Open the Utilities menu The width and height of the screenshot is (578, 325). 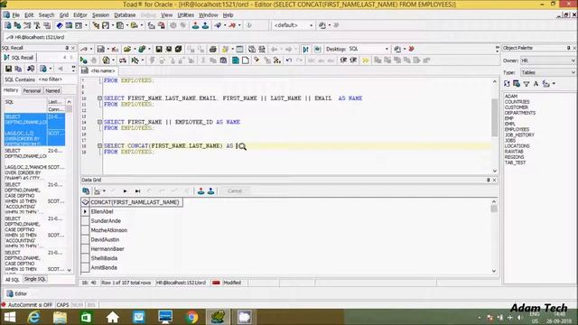(186, 15)
